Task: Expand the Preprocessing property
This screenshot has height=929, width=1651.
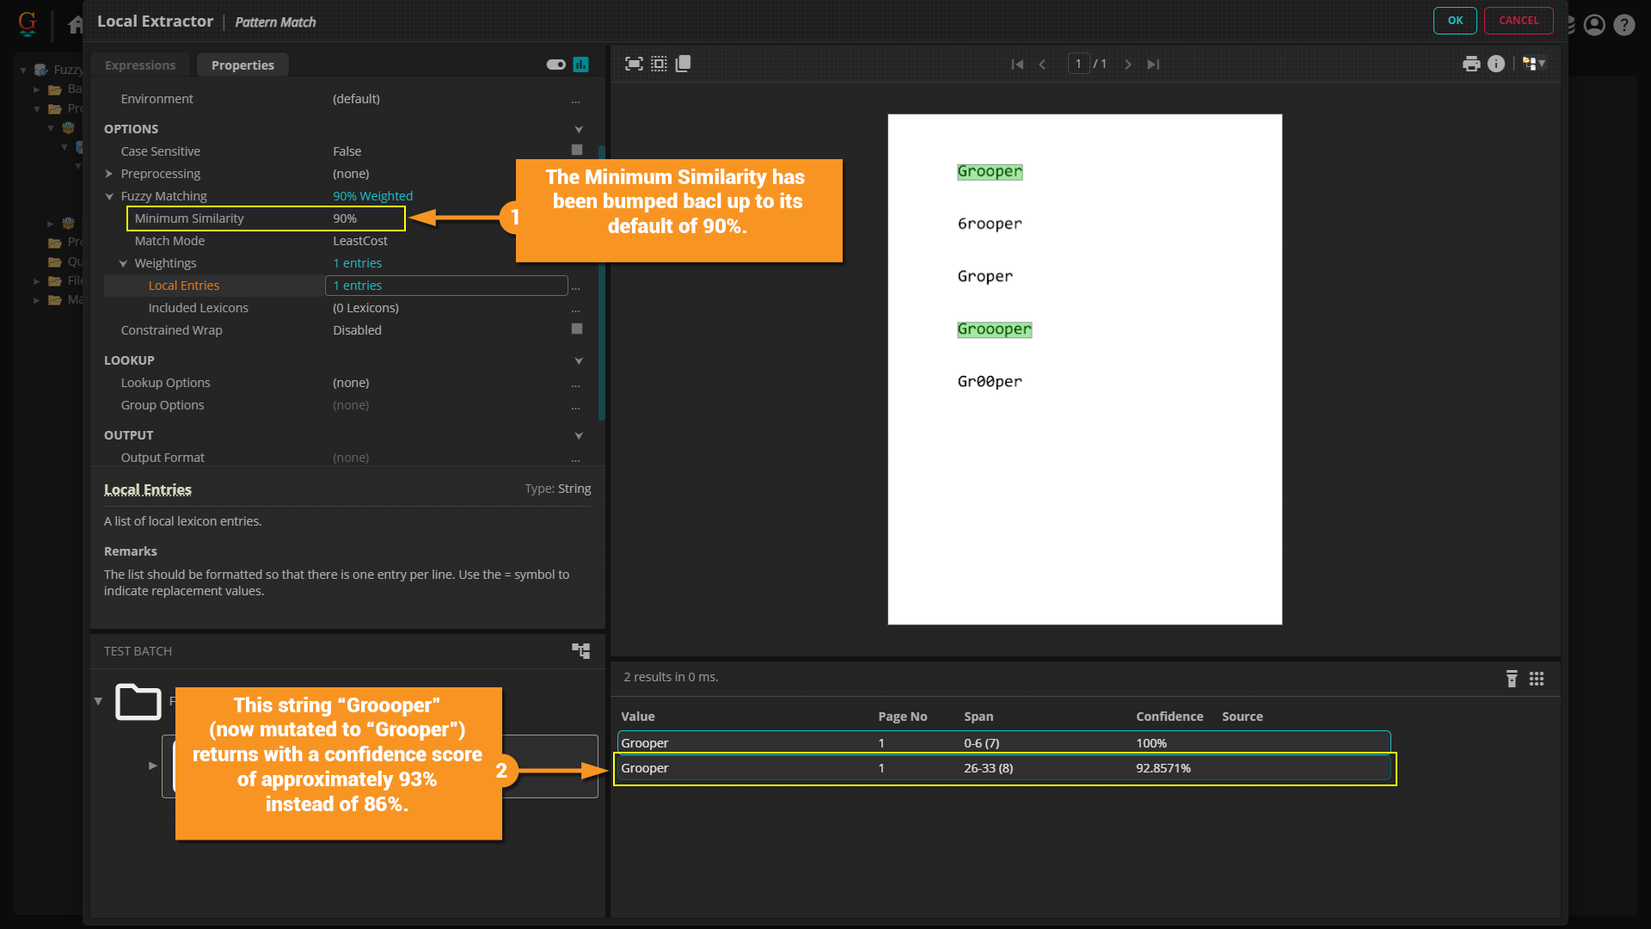Action: click(x=109, y=174)
